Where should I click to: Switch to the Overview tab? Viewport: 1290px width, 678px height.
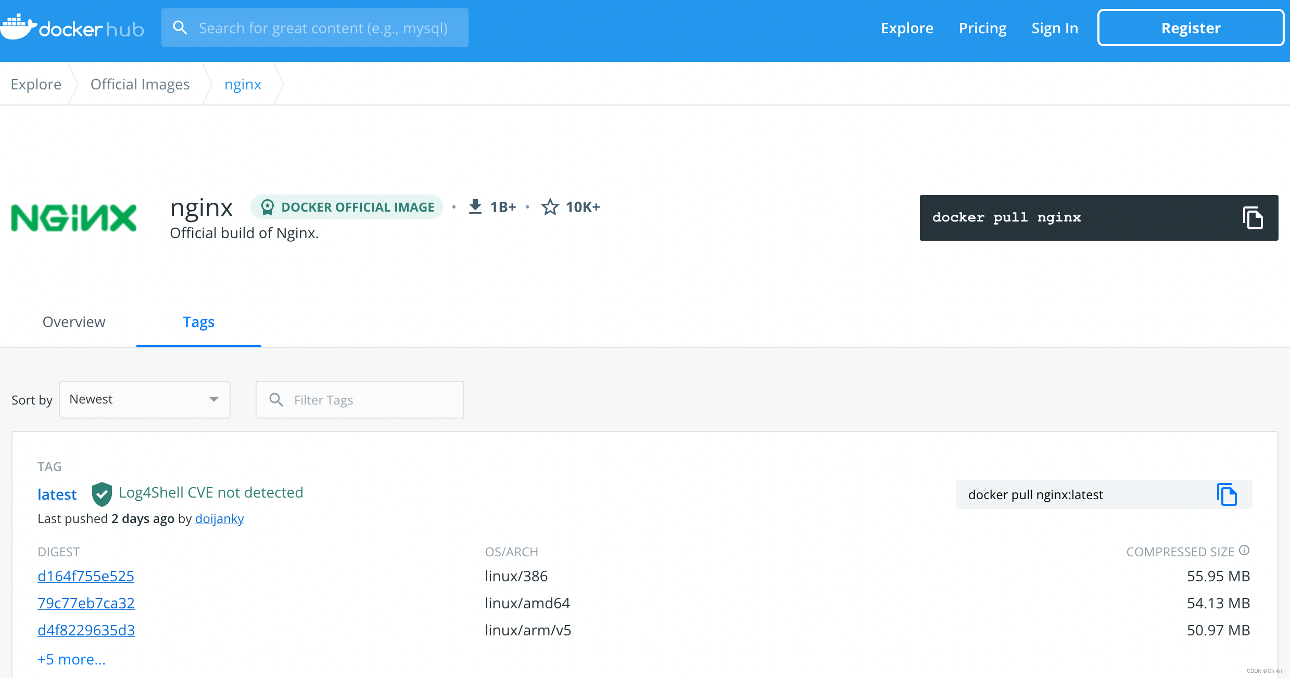[74, 321]
